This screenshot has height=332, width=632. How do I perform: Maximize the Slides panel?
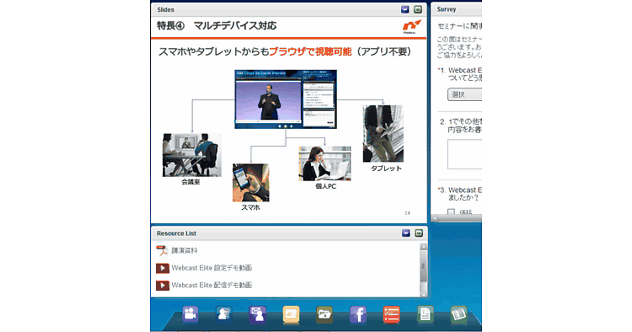[x=418, y=9]
